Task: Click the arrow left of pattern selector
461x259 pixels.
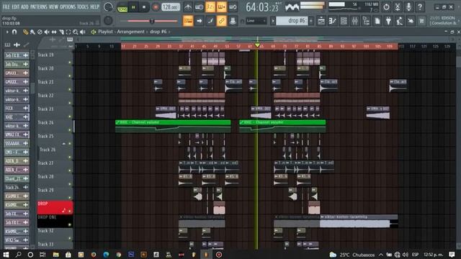Action: pyautogui.click(x=273, y=21)
